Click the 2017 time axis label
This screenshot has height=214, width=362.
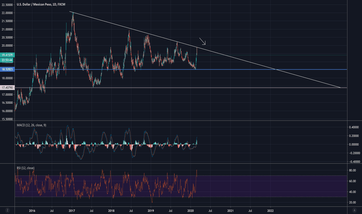pyautogui.click(x=72, y=210)
